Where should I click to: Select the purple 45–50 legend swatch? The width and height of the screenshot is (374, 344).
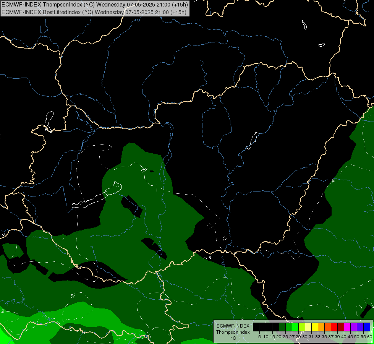(x=354, y=327)
